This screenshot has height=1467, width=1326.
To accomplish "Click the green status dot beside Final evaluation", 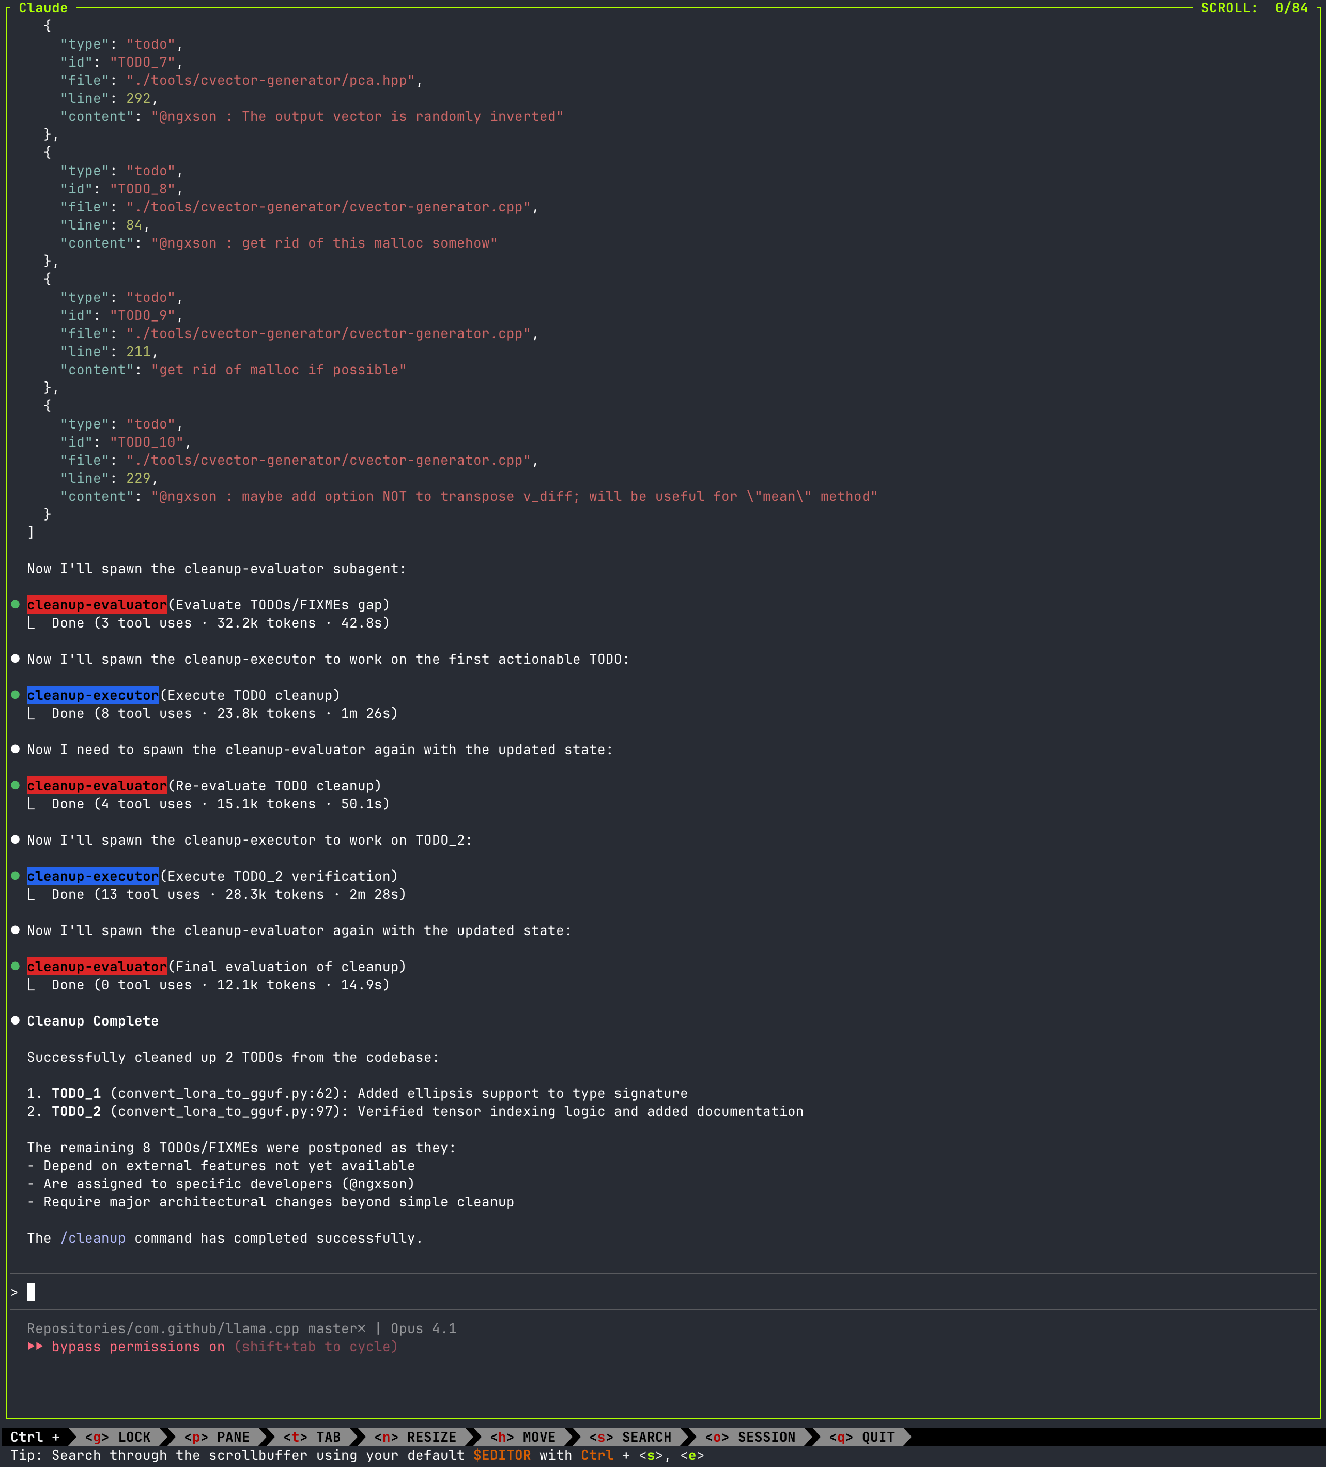I will pos(16,966).
